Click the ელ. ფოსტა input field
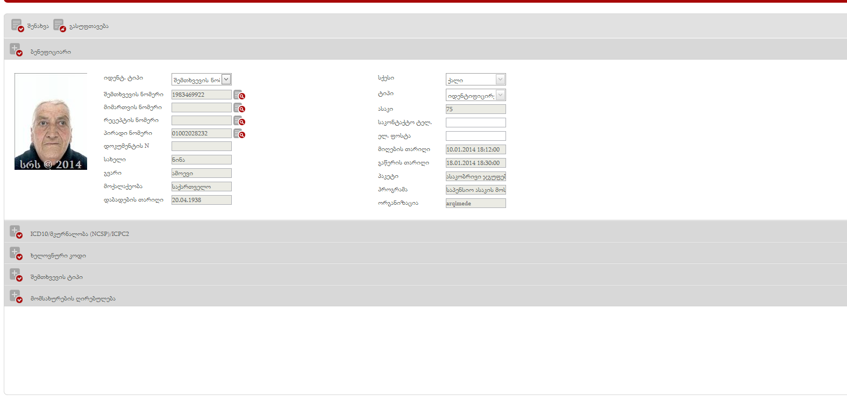Screen dimensions: 847x416 [x=475, y=136]
